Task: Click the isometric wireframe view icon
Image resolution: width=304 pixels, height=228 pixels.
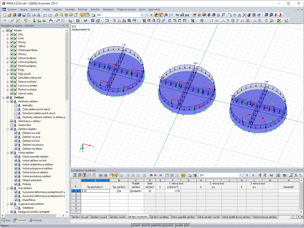Action: [158, 20]
